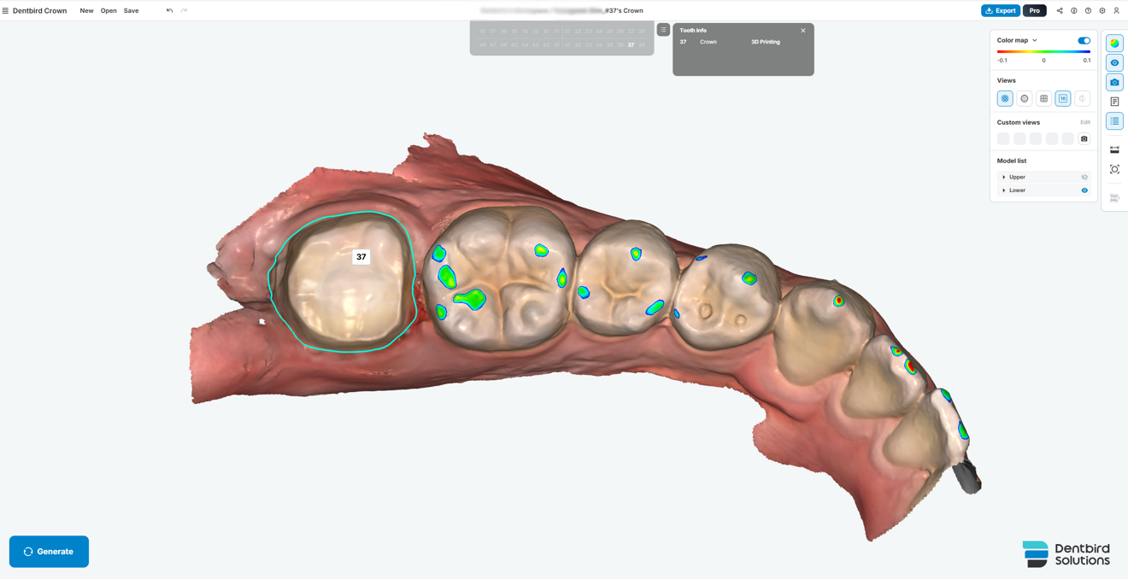Hide the Lower model visibility eye
Viewport: 1128px width, 579px height.
1084,190
